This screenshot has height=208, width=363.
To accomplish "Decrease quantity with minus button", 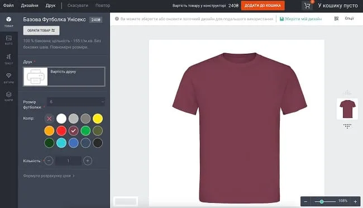I will click(49, 160).
